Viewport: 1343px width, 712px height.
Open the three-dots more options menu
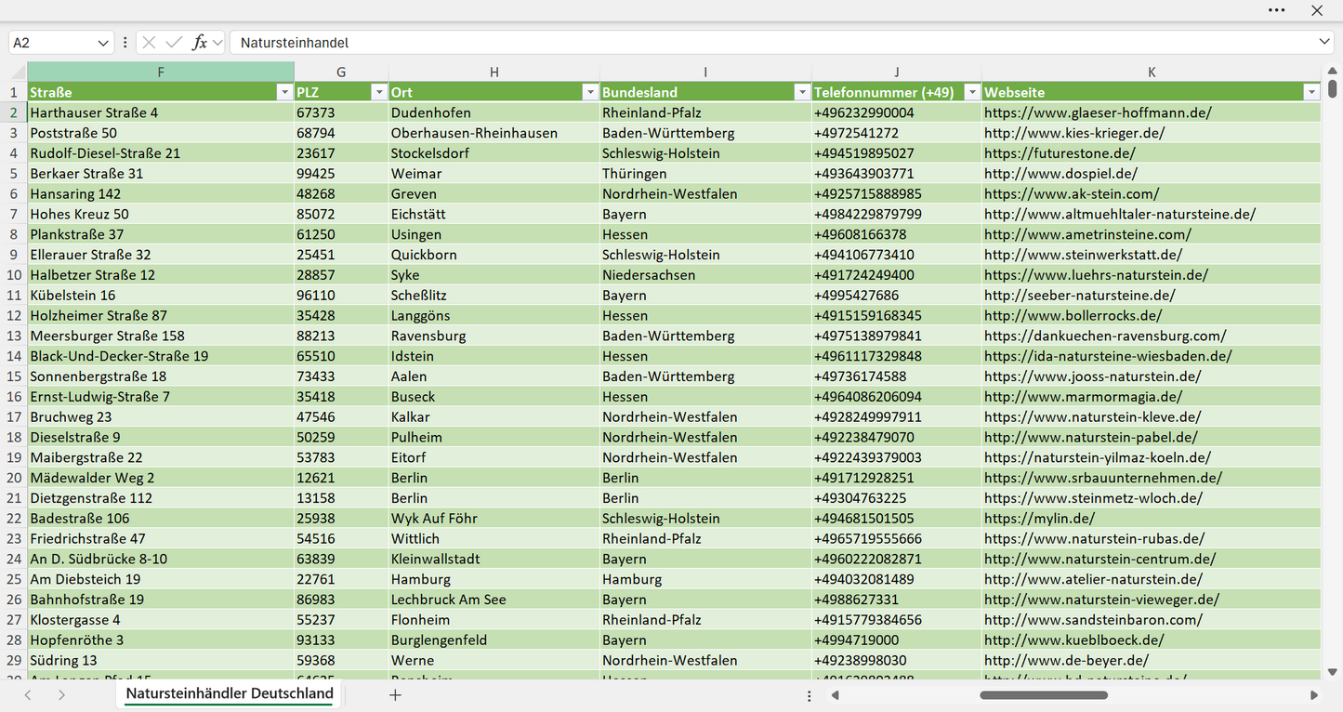(x=1277, y=10)
